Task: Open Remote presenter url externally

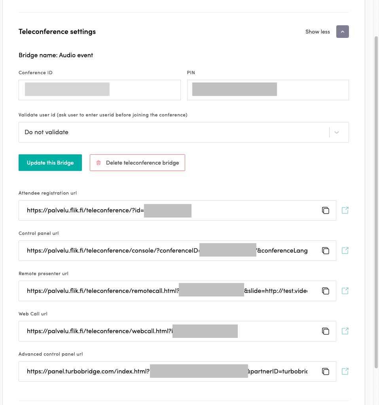Action: pos(345,291)
